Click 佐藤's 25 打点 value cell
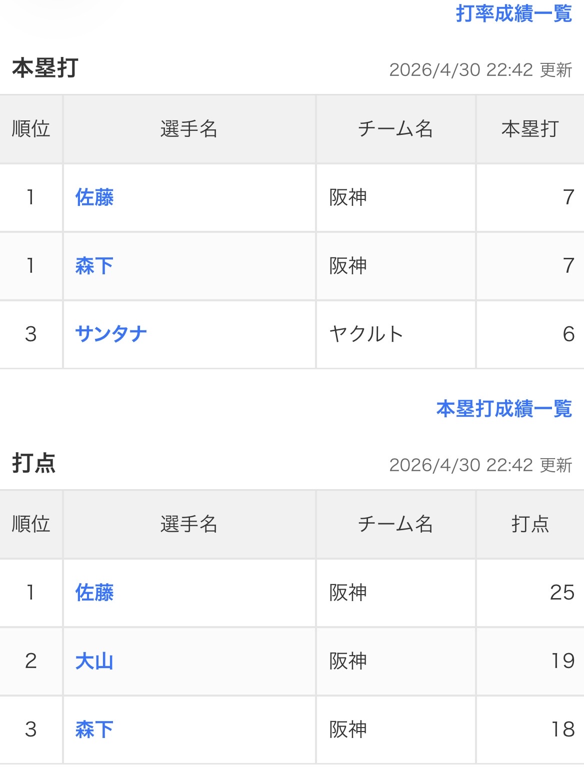Viewport: 584px width, 771px height. [x=562, y=593]
